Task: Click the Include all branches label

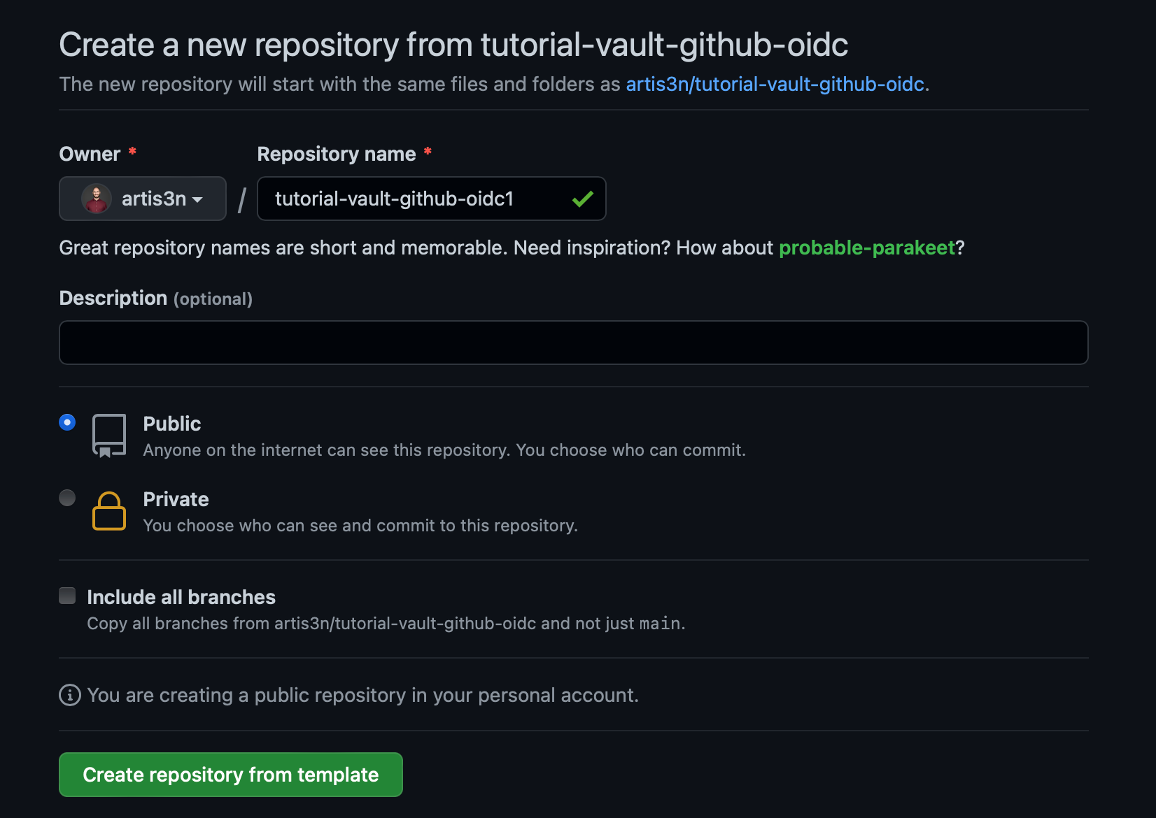Action: (181, 597)
